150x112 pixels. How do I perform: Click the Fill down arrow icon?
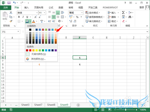pos(123,17)
